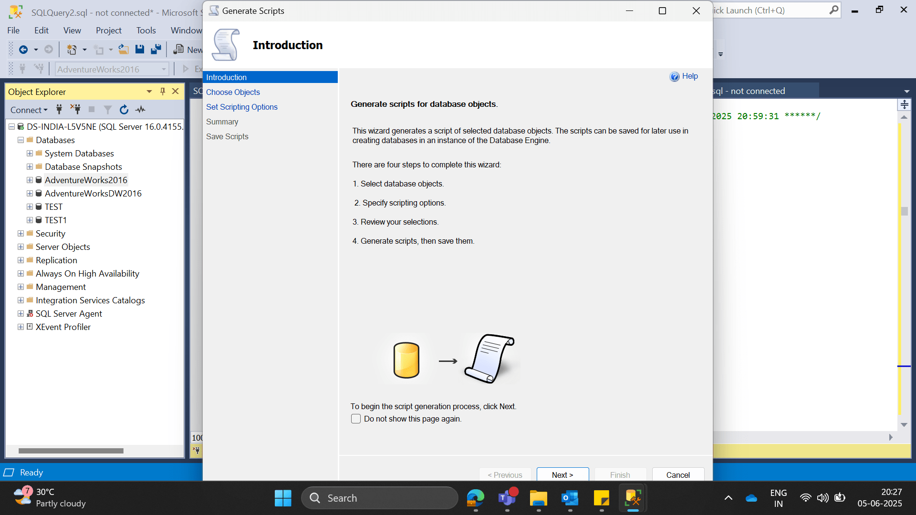916x515 pixels.
Task: Open the Connect dropdown in Object Explorer
Action: point(29,110)
